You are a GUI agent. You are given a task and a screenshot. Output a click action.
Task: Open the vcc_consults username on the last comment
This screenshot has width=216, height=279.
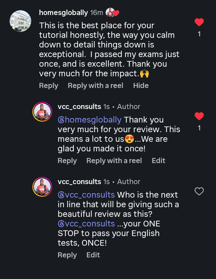tap(79, 182)
